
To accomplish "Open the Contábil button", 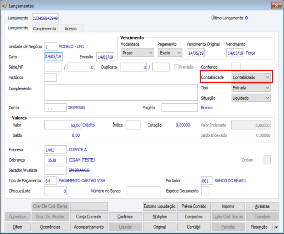I will [x=194, y=227].
